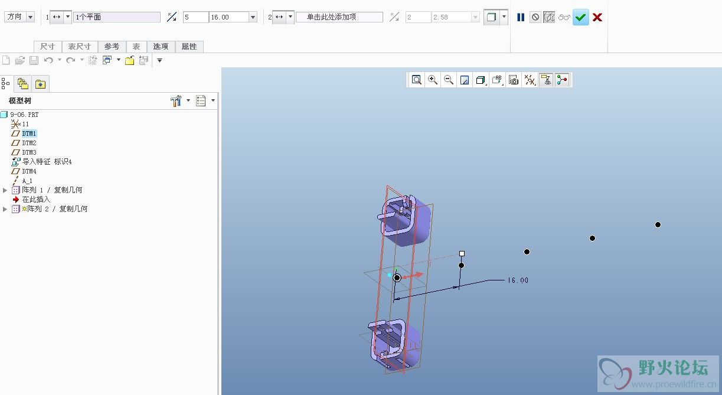The width and height of the screenshot is (722, 395).
Task: Switch to the favorites navigator tab
Action: (x=40, y=84)
